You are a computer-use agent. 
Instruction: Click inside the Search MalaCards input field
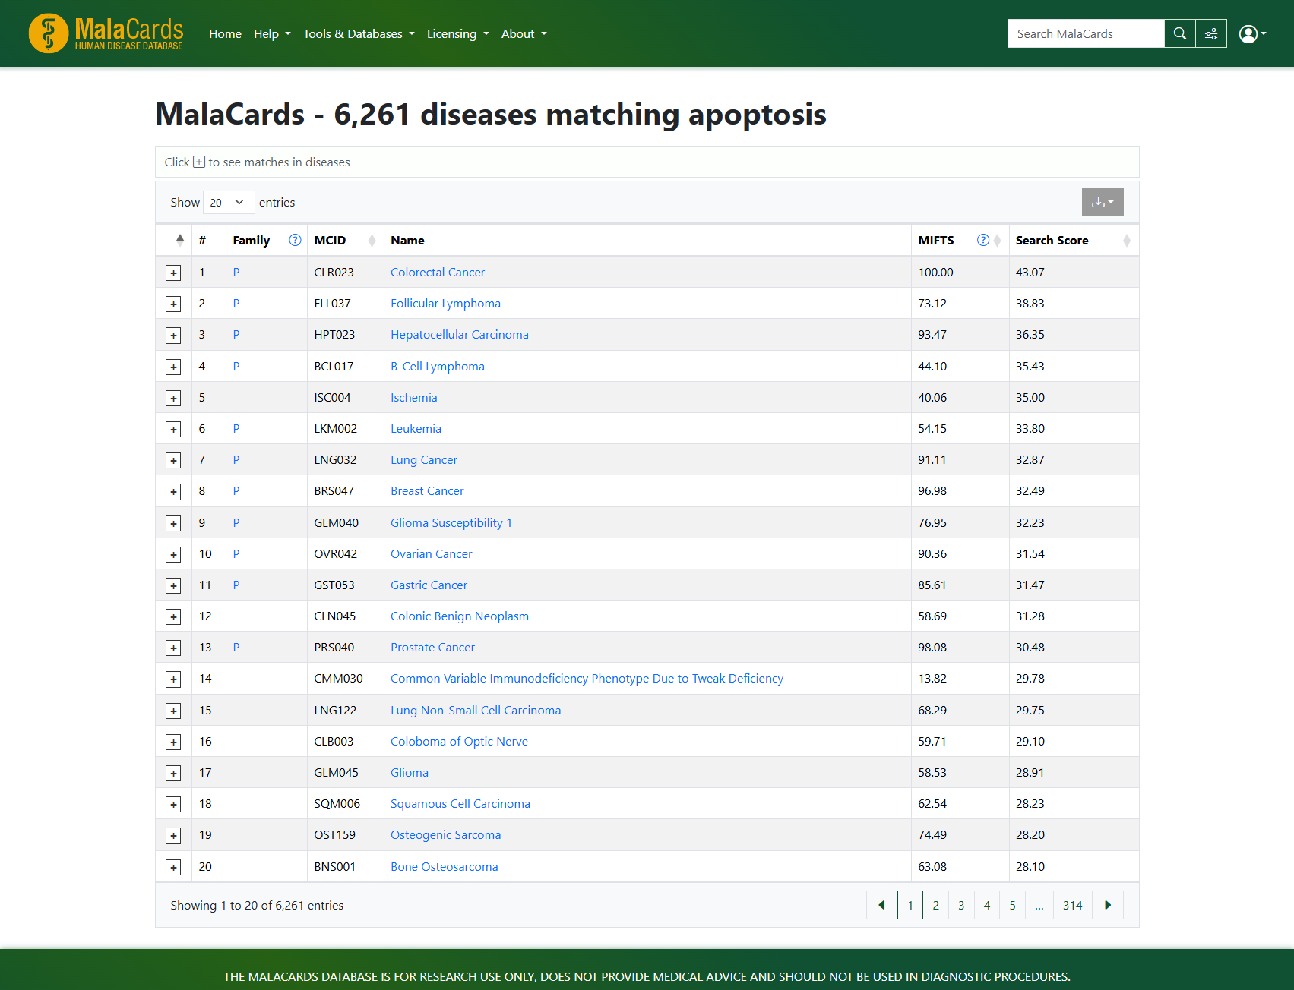(x=1085, y=33)
